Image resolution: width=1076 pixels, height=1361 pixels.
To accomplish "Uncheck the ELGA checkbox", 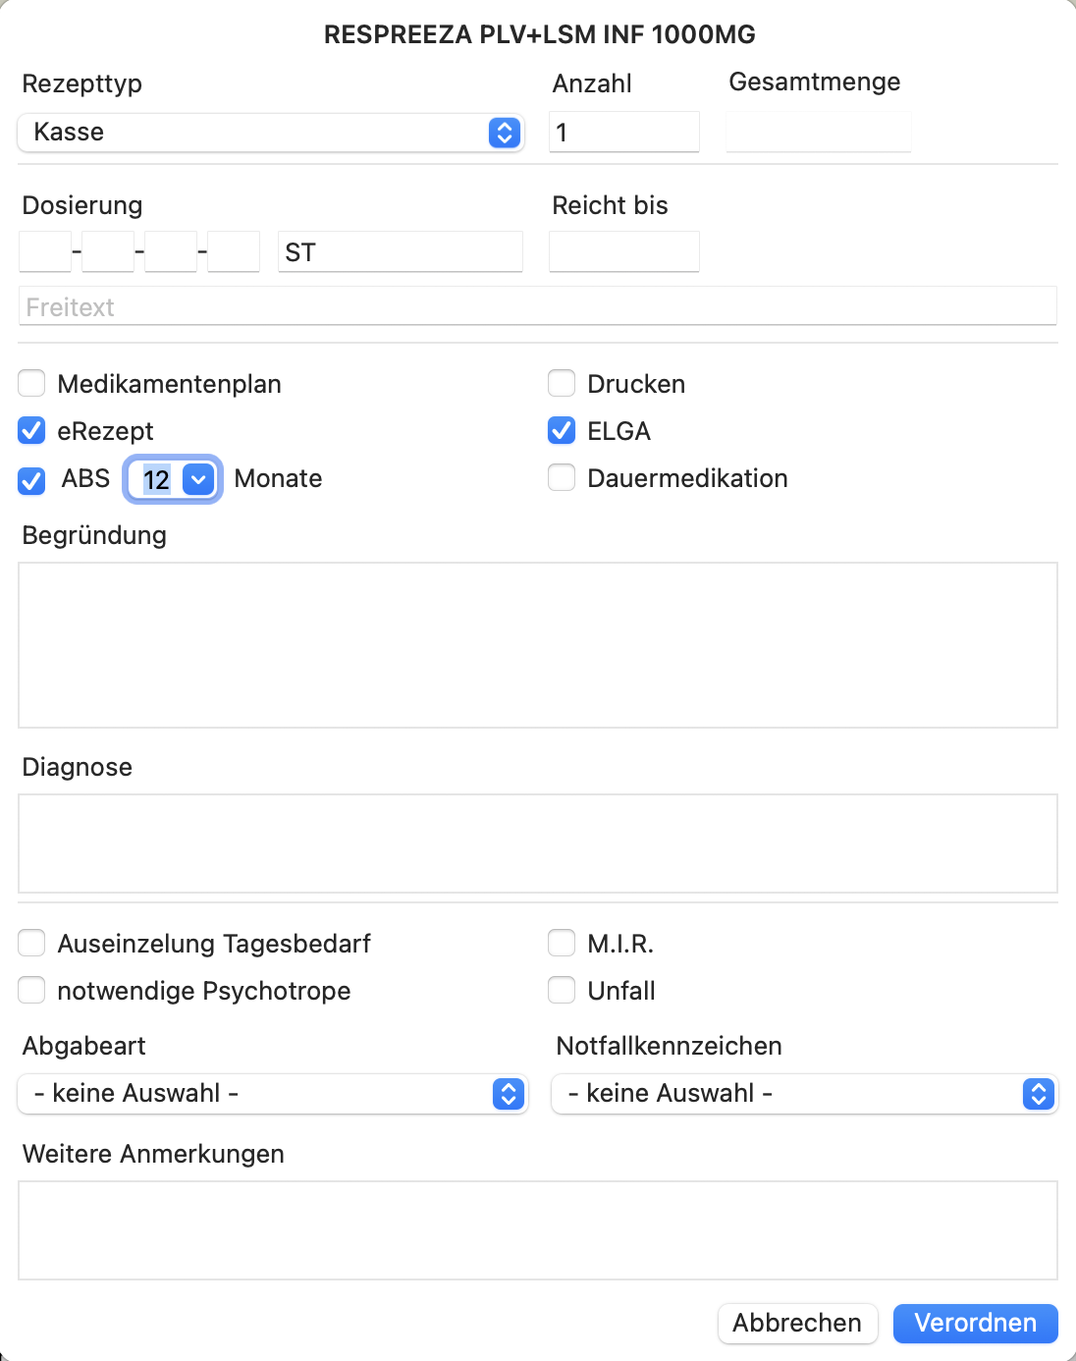I will click(x=562, y=430).
